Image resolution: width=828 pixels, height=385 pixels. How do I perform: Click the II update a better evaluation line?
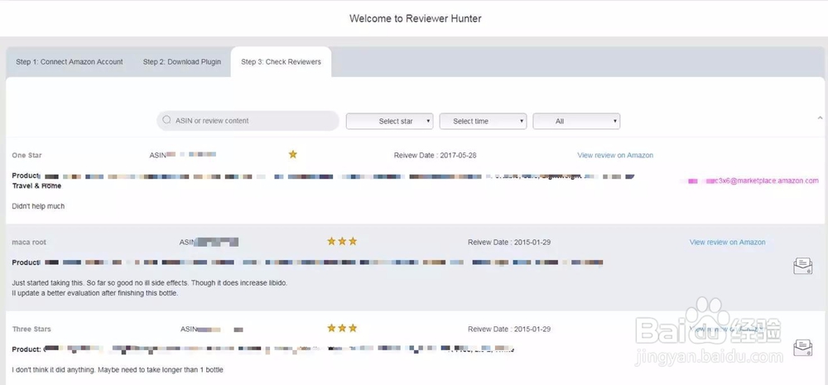[x=95, y=293]
